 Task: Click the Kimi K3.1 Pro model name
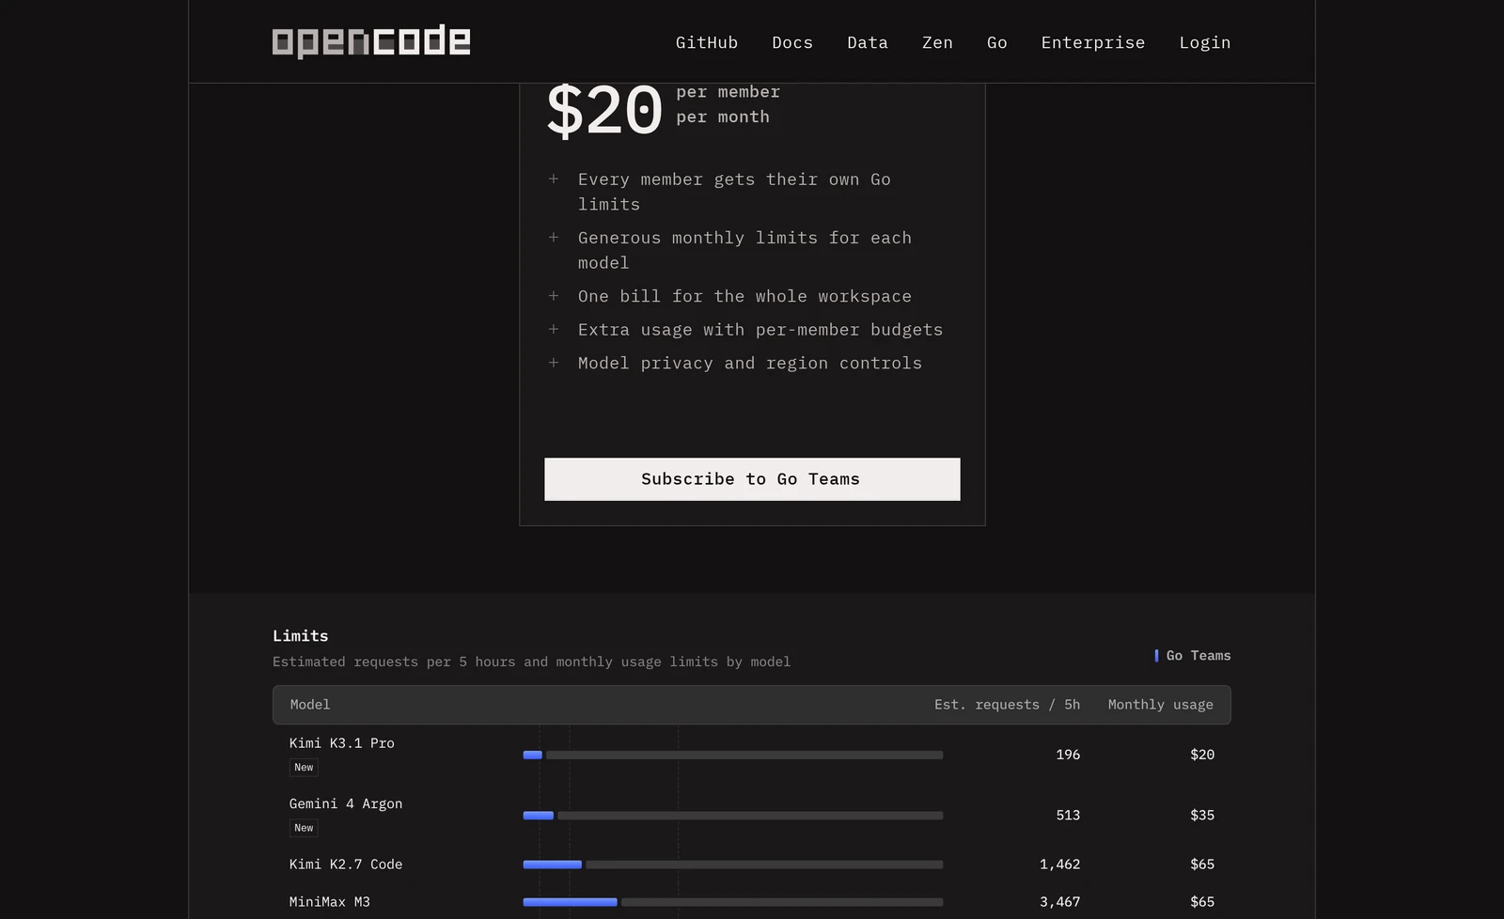[342, 743]
